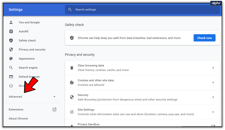This screenshot has width=225, height=130.
Task: Open Clear browsing data using its right arrow
Action: click(x=213, y=68)
